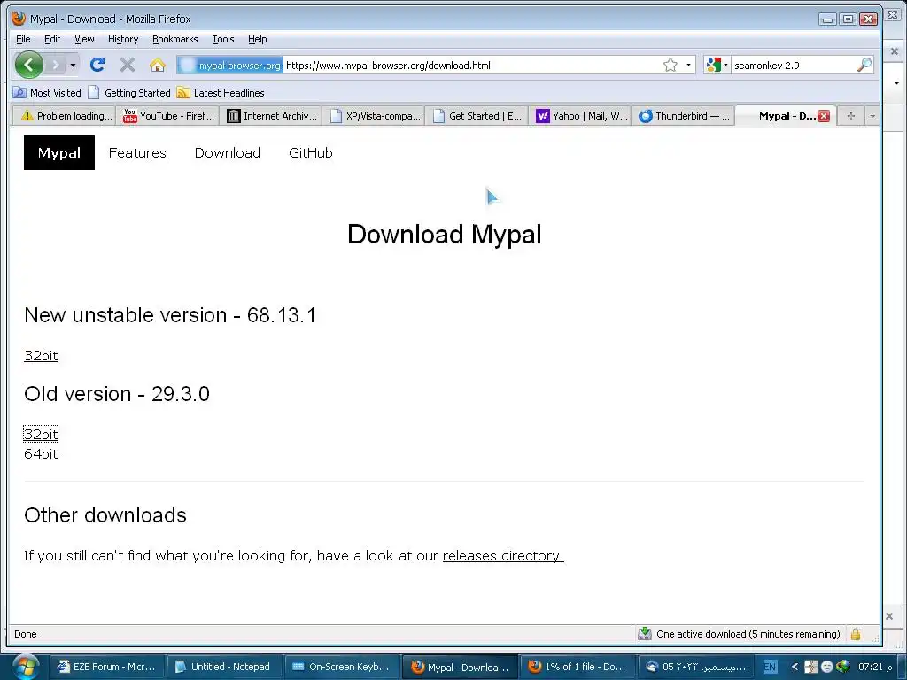Open the Bookmarks menu
The image size is (907, 680).
[x=175, y=39]
